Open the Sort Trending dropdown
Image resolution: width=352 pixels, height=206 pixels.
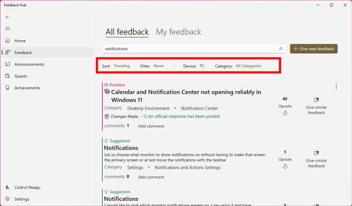pyautogui.click(x=122, y=66)
